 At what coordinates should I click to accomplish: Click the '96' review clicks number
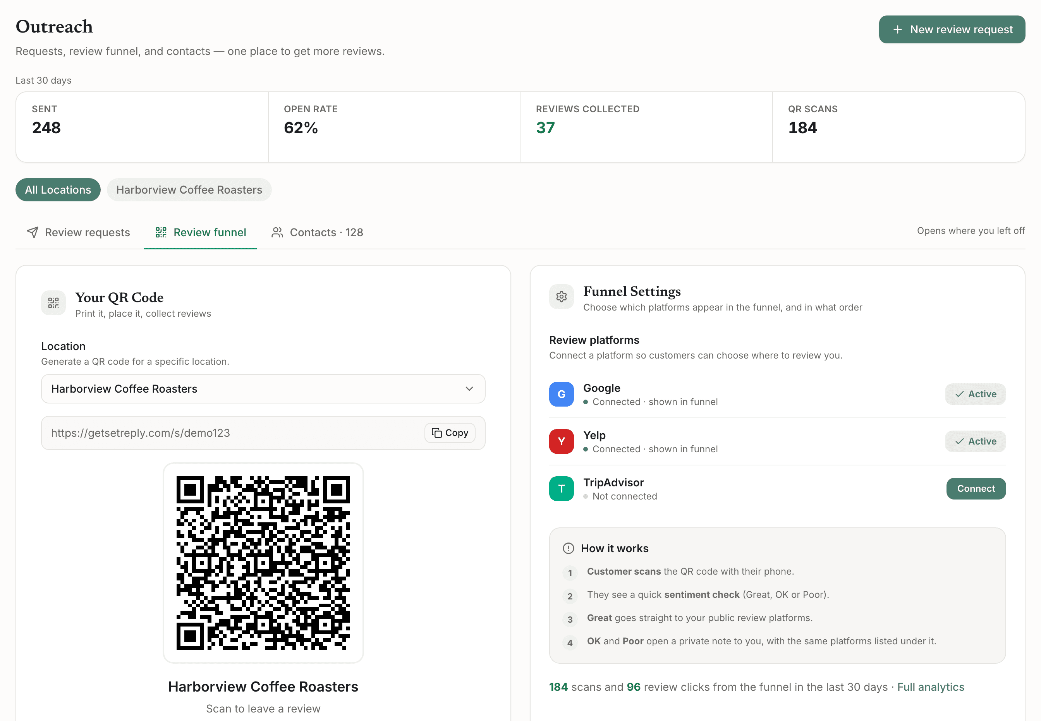click(634, 687)
